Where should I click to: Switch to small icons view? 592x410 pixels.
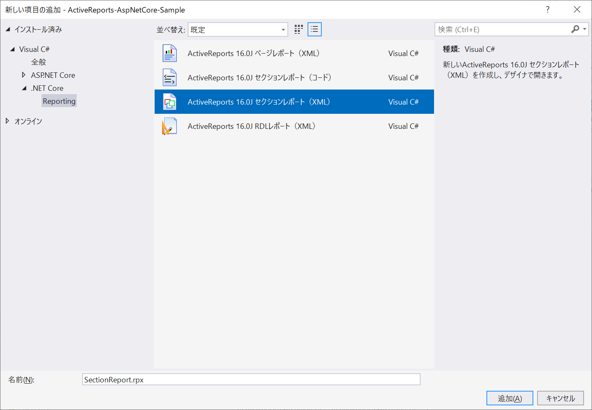click(x=299, y=29)
